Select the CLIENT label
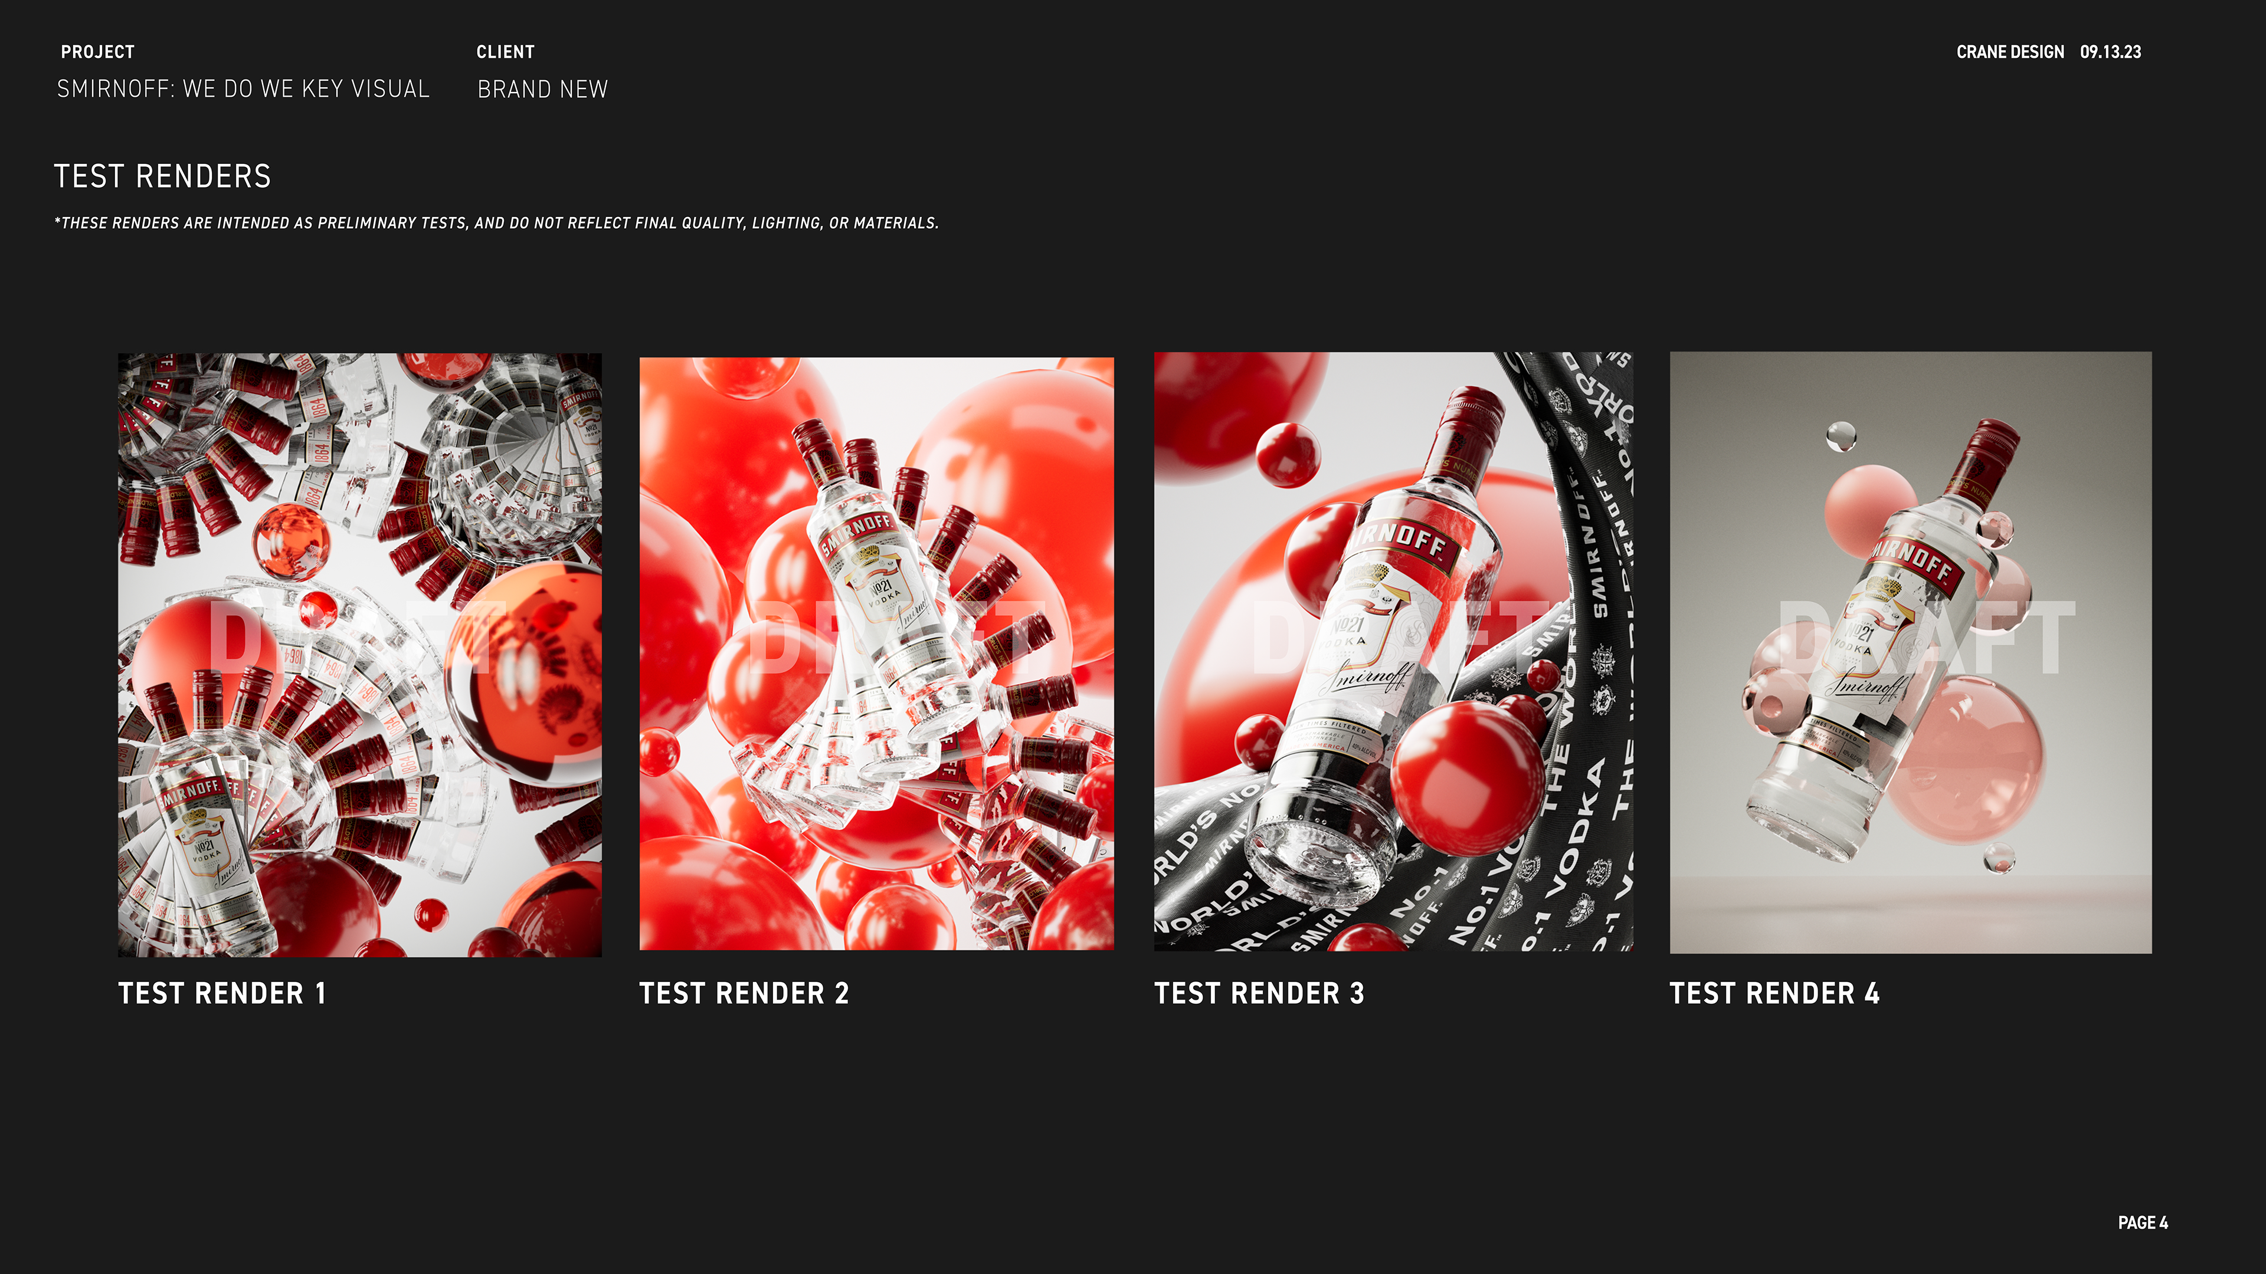The height and width of the screenshot is (1274, 2266). click(506, 52)
